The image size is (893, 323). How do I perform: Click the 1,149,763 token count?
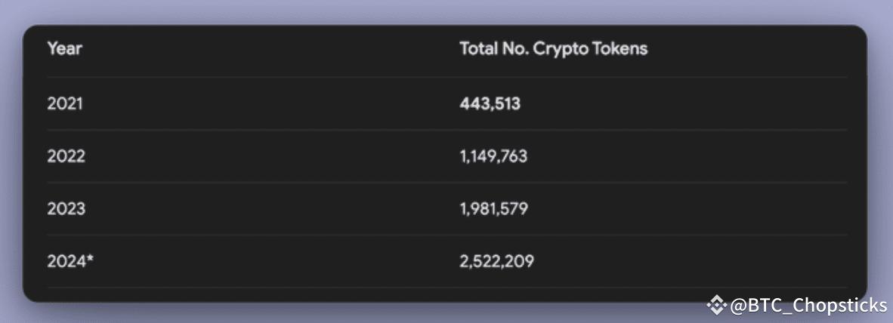tap(493, 156)
